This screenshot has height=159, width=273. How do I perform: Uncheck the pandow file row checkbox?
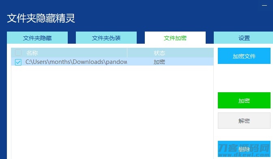18,62
